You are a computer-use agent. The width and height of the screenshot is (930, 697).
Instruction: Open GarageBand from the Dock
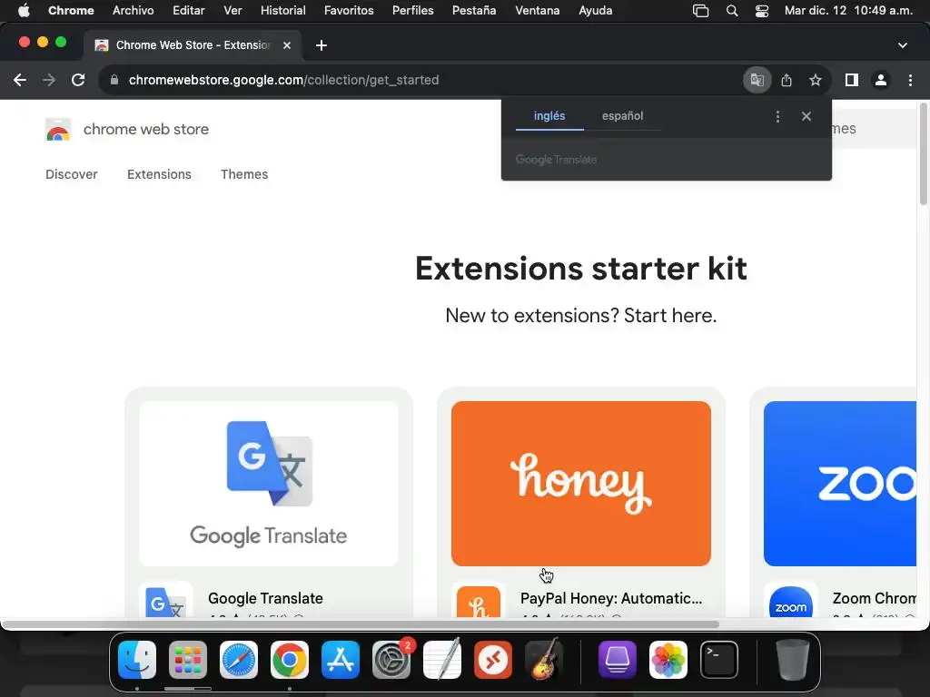click(x=544, y=660)
